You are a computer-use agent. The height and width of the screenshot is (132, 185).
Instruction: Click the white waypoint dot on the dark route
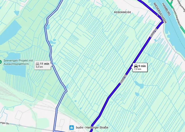pyautogui.click(x=158, y=15)
